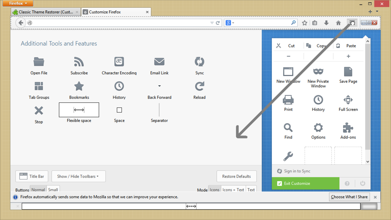
Task: Select the Reload icon in Additional Tools
Action: point(199,86)
